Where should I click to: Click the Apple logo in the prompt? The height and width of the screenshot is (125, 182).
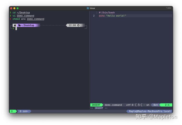(15, 25)
